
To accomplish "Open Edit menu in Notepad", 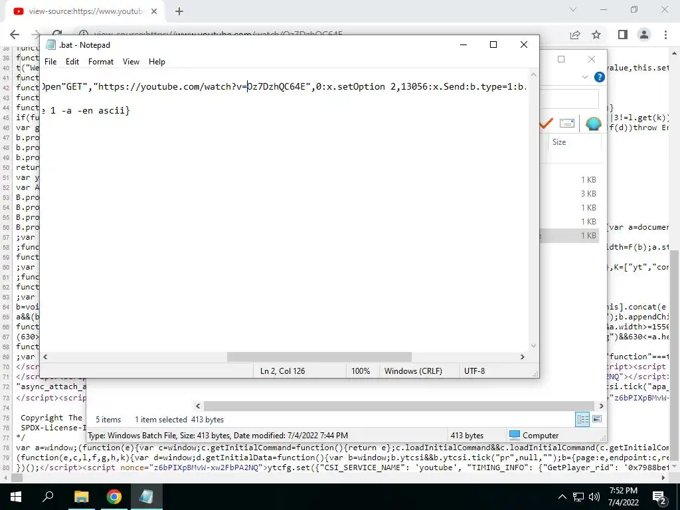I will pos(72,62).
